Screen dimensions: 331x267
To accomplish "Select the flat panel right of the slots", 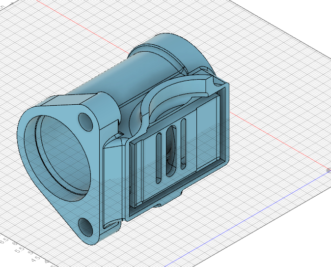I will 207,133.
